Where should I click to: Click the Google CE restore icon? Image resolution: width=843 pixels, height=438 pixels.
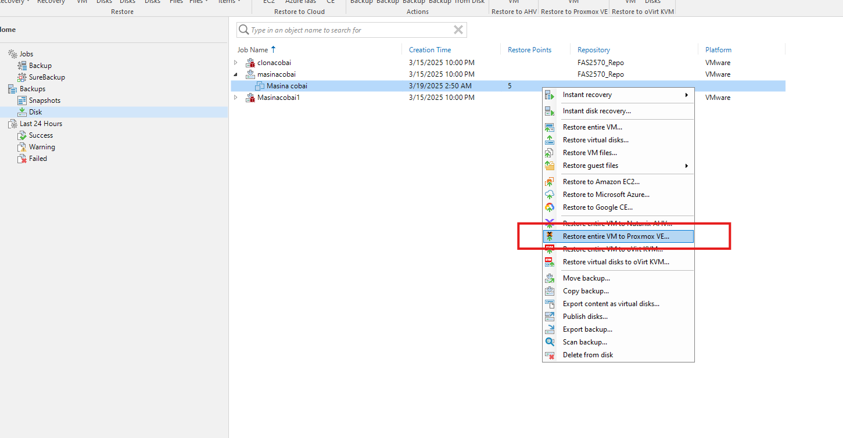550,207
